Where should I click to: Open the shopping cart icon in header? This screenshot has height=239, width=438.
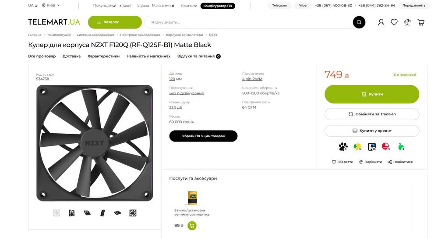click(x=421, y=22)
